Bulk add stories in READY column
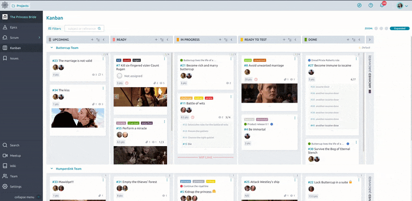 click(x=162, y=40)
